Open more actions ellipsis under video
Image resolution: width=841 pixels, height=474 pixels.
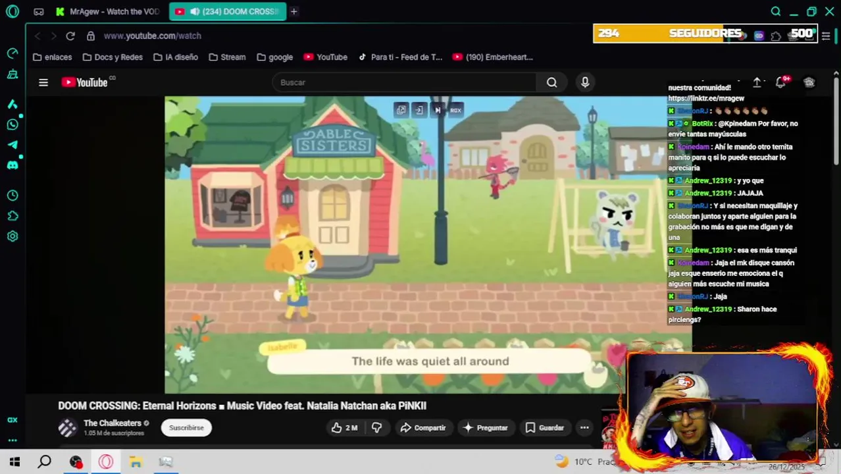click(x=584, y=428)
